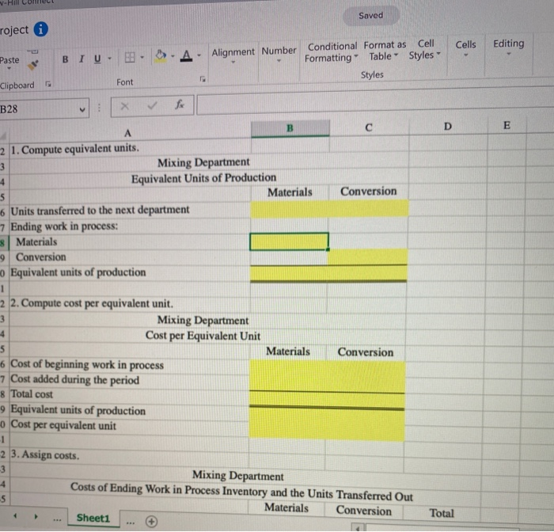554x532 pixels.
Task: Select cell 'Units transferred to the next department'
Action: coord(130,210)
